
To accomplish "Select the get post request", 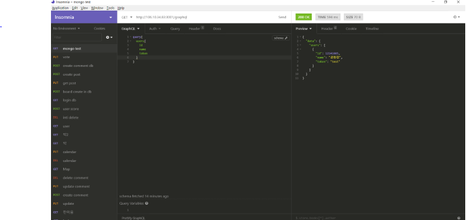I will click(x=84, y=83).
